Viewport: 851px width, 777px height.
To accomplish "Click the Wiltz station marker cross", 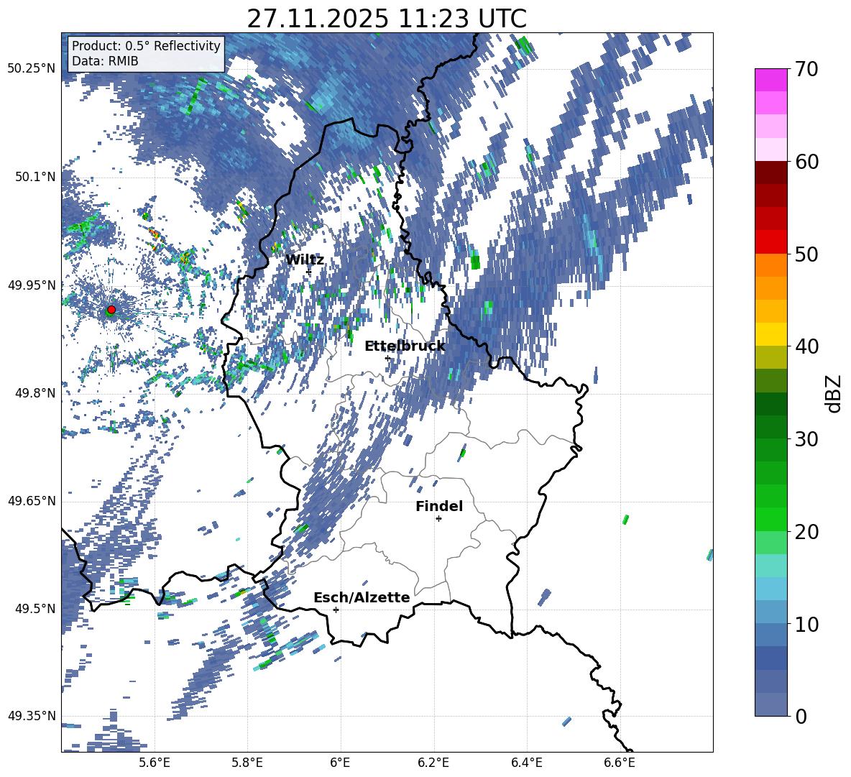I will [x=309, y=272].
